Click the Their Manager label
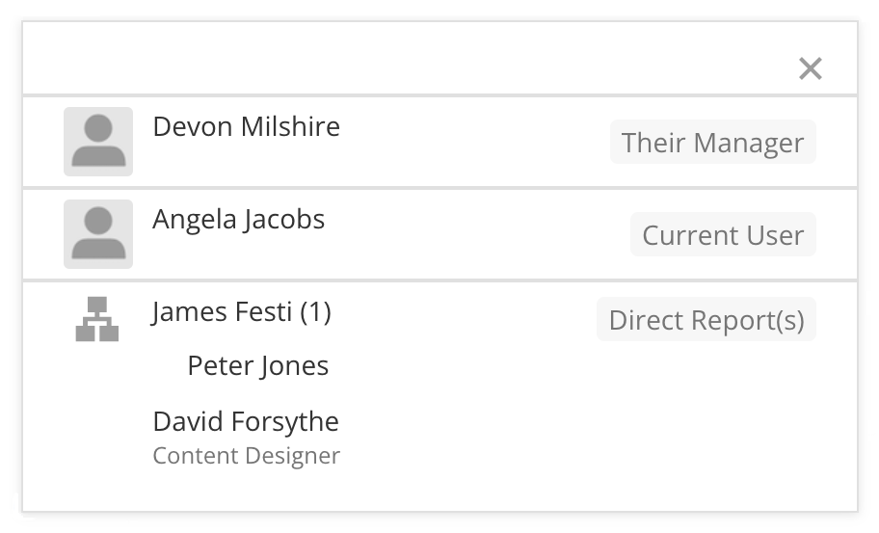879x533 pixels. 712,142
